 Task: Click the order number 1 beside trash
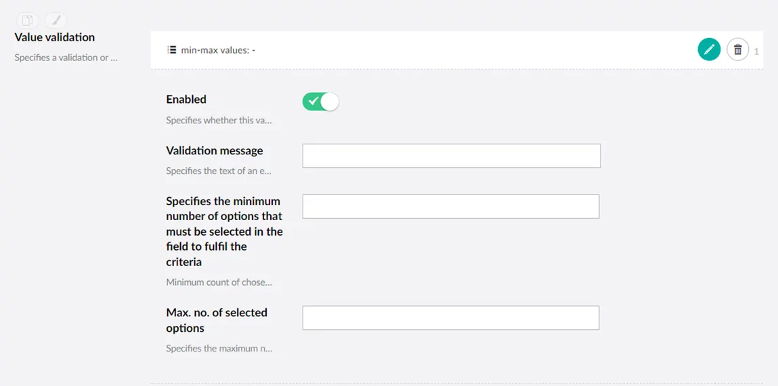[756, 51]
